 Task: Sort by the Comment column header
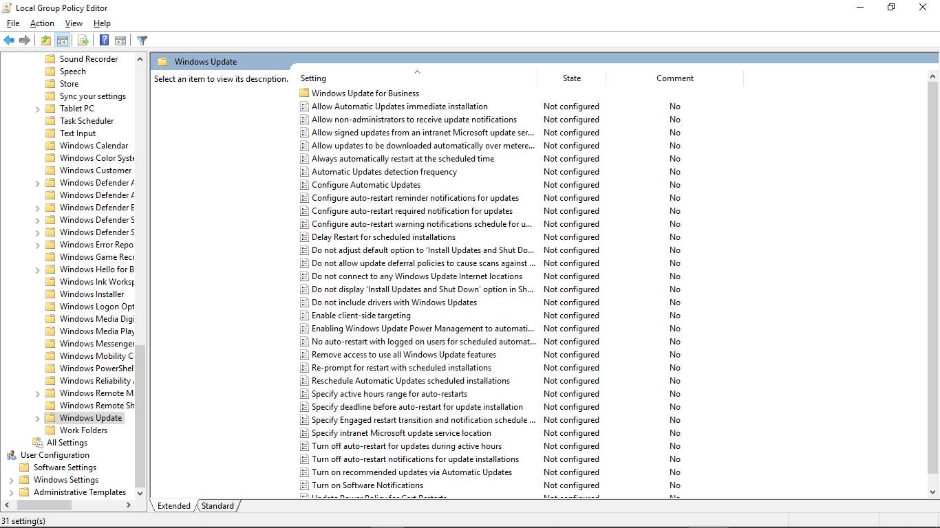pos(674,78)
